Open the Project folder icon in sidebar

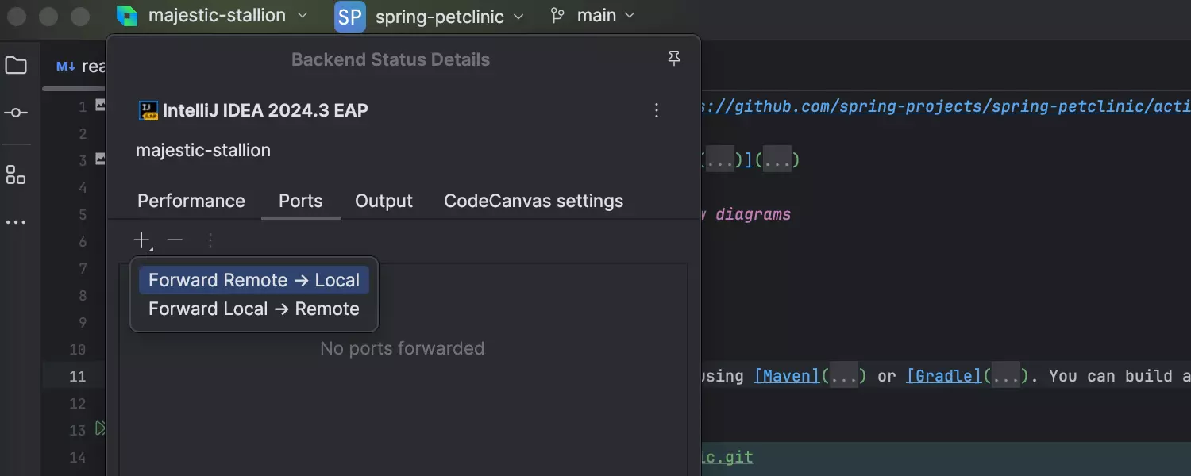coord(16,66)
